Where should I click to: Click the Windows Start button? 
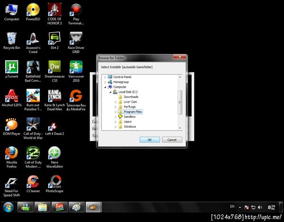pyautogui.click(x=9, y=207)
